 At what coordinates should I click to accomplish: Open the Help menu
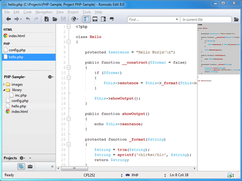98,12
